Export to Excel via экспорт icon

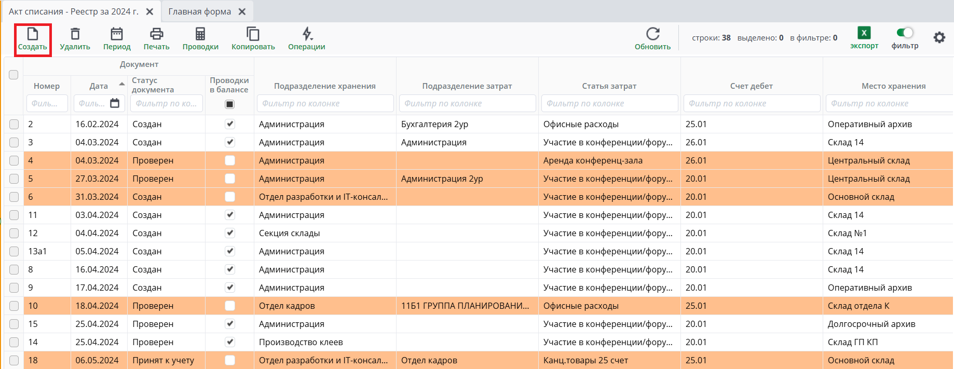[x=864, y=33]
